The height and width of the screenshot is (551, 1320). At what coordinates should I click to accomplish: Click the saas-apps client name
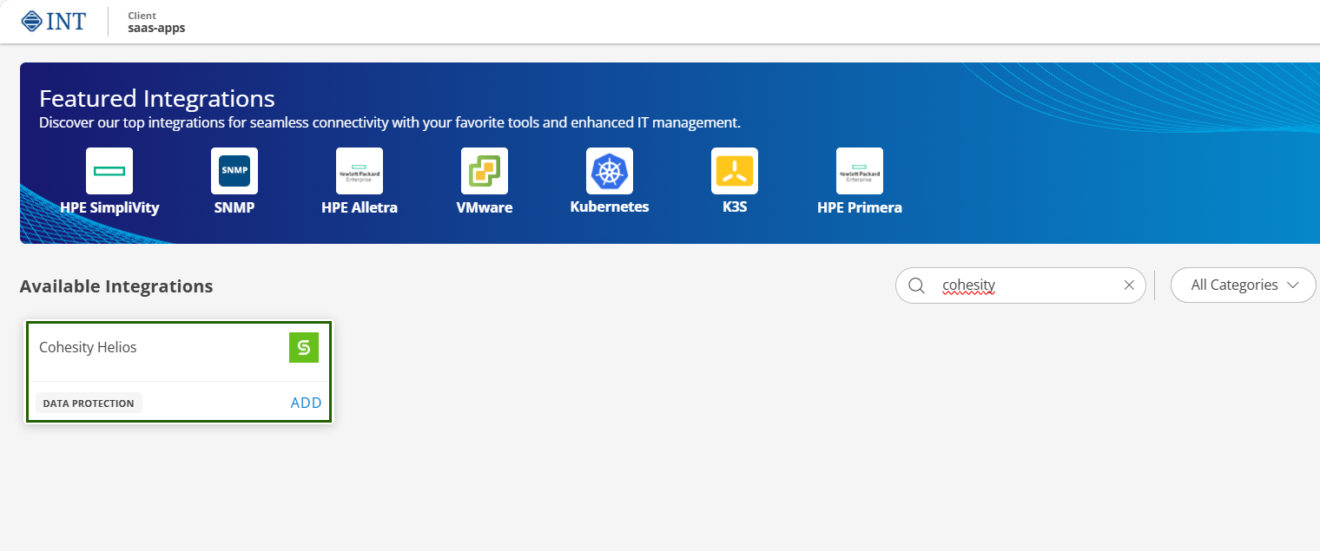pyautogui.click(x=156, y=28)
